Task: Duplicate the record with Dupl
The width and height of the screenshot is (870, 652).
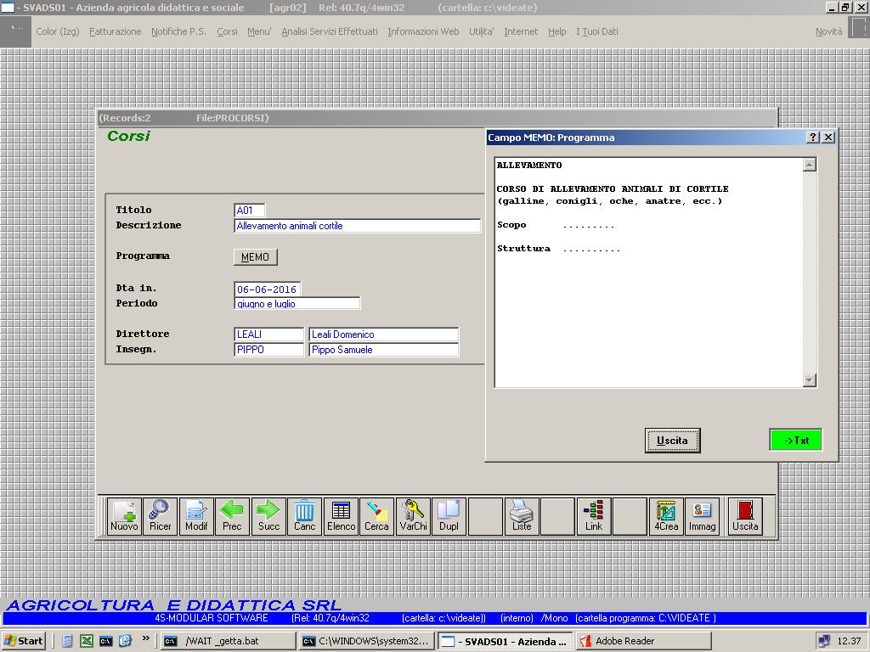Action: (449, 516)
